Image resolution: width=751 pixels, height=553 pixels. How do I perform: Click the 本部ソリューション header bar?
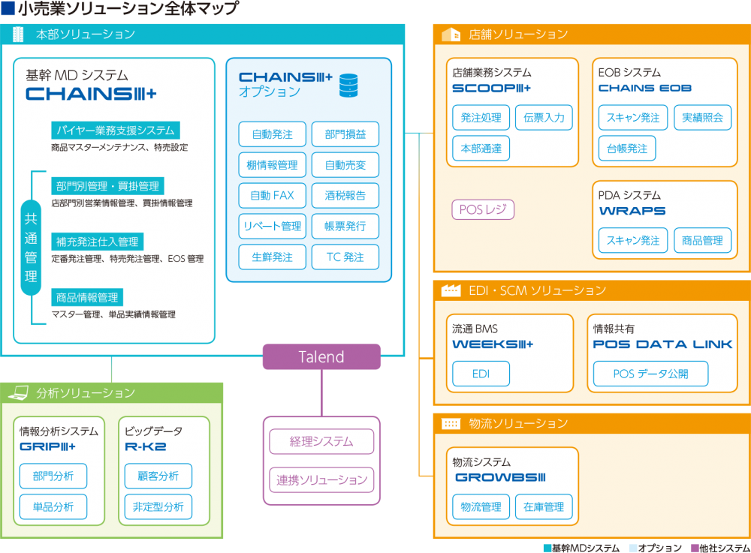203,35
